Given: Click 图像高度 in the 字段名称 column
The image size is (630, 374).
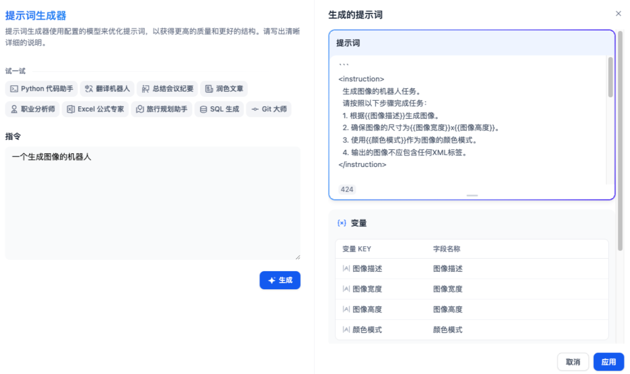Looking at the screenshot, I should point(448,309).
